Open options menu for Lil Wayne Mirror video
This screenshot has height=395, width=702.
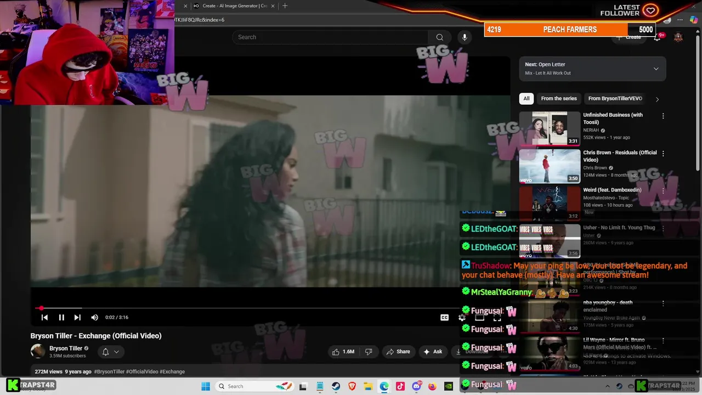(x=663, y=340)
